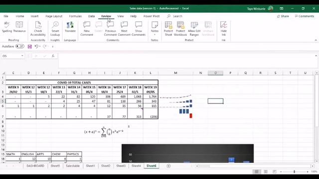The height and width of the screenshot is (179, 319).
Task: Select the Sheet5 tab
Action: (55, 166)
